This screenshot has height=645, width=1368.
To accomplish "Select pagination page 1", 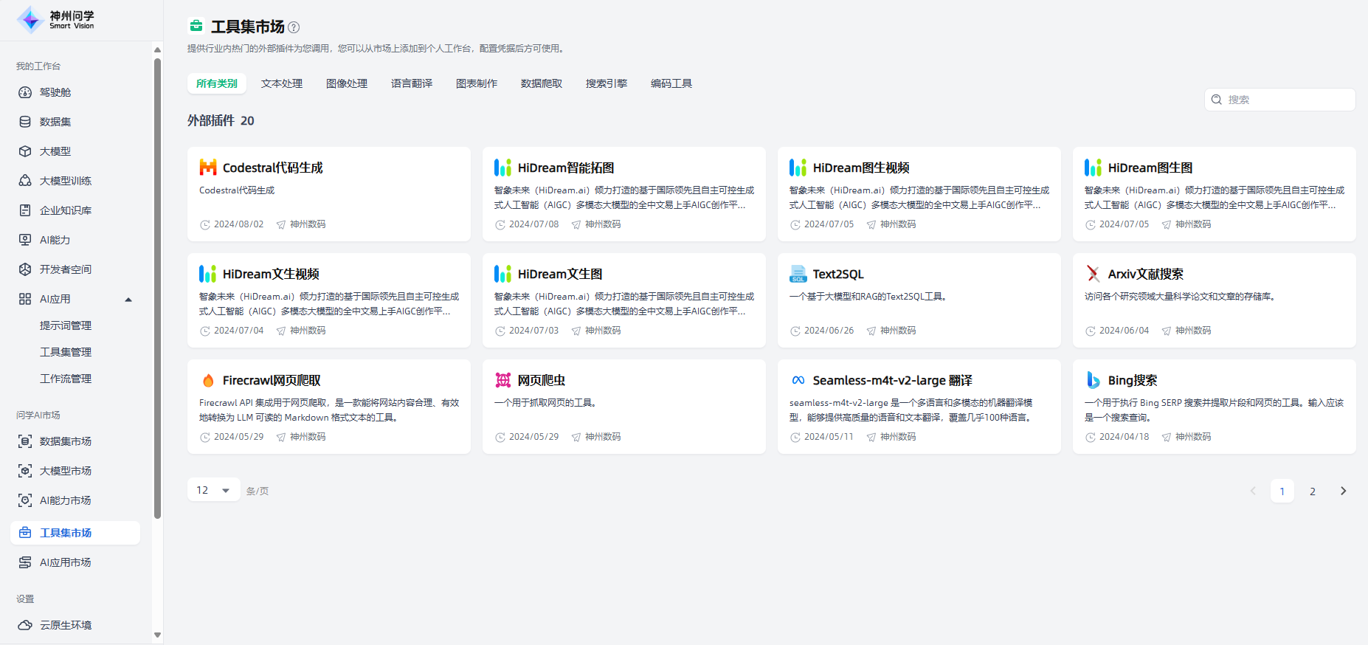I will click(x=1282, y=491).
